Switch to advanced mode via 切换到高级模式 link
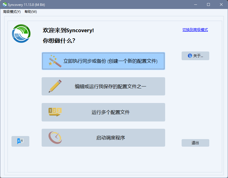The image size is (228, 178). pos(195,29)
